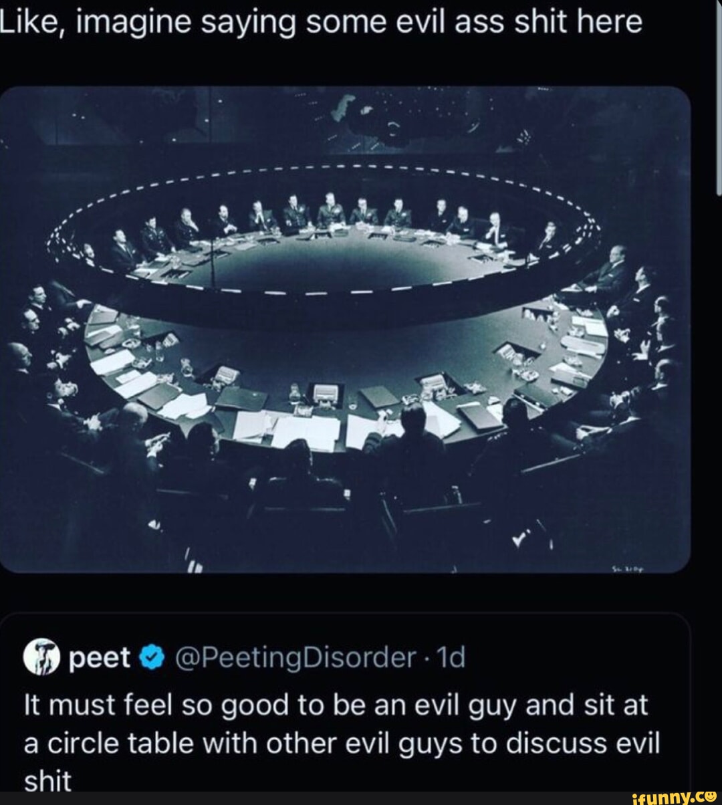Click the peet profile avatar icon

click(41, 657)
